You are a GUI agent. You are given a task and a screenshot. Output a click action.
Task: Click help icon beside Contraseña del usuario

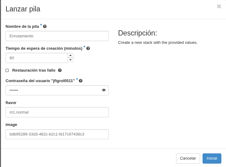pyautogui.click(x=81, y=81)
